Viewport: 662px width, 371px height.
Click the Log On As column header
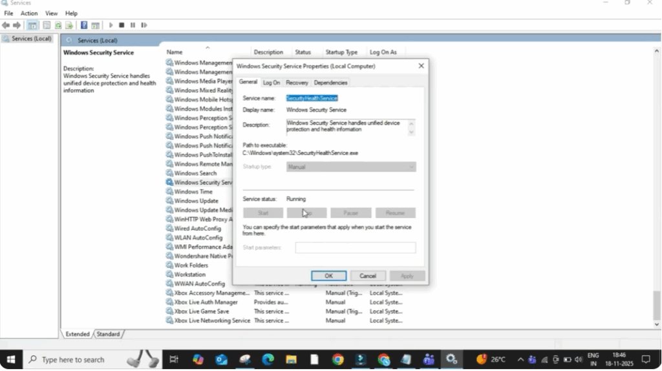pos(383,52)
